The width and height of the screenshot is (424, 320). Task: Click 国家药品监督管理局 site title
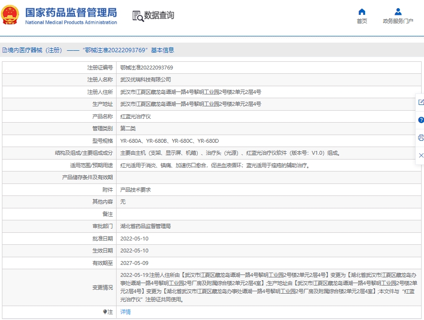pyautogui.click(x=71, y=12)
